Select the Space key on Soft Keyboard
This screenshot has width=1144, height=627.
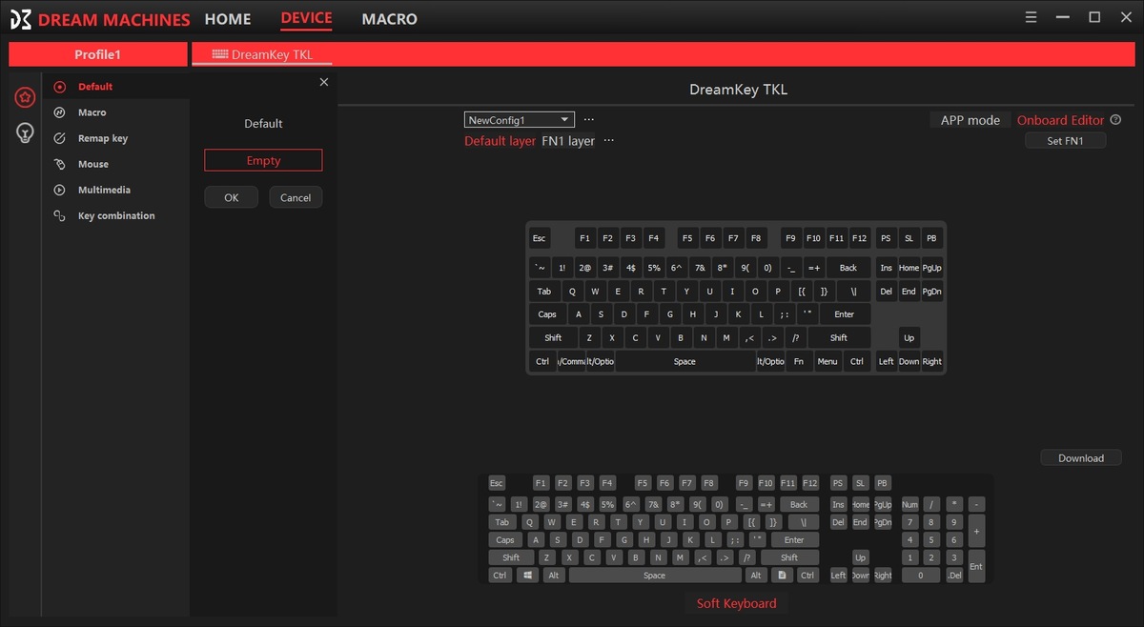655,576
